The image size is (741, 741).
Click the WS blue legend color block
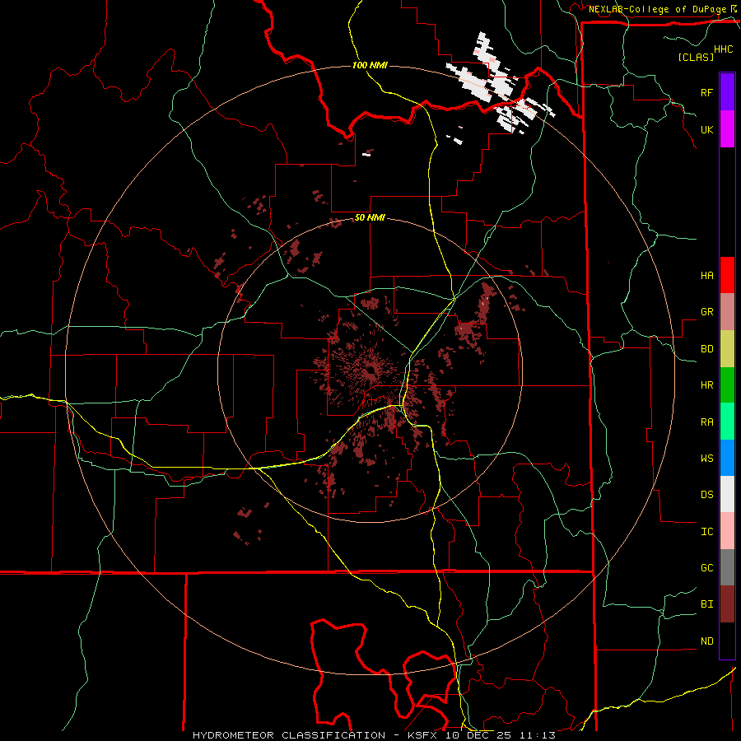[727, 458]
